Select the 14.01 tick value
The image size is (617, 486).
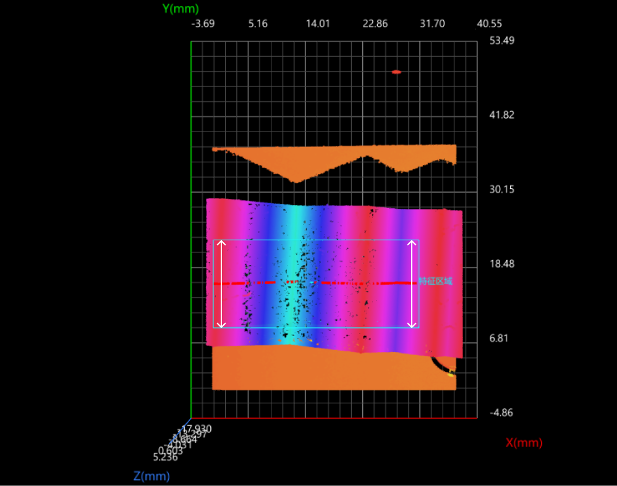pos(318,23)
